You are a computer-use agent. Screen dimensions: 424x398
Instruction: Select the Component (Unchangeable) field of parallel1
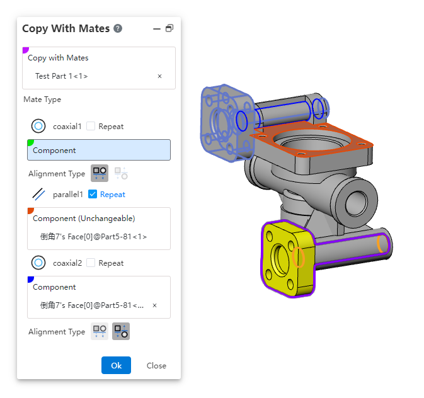coord(99,229)
